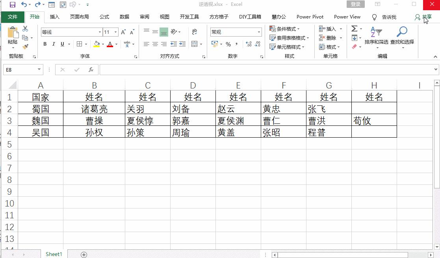This screenshot has height=258, width=440.
Task: Toggle underline formatting
Action: pyautogui.click(x=62, y=44)
